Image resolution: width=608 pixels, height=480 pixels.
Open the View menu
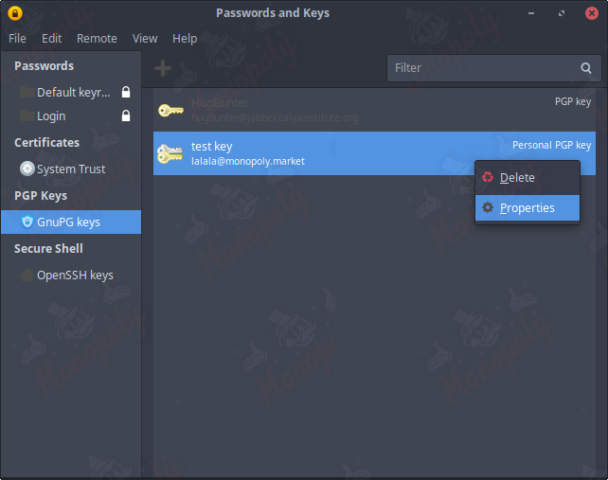tap(145, 39)
